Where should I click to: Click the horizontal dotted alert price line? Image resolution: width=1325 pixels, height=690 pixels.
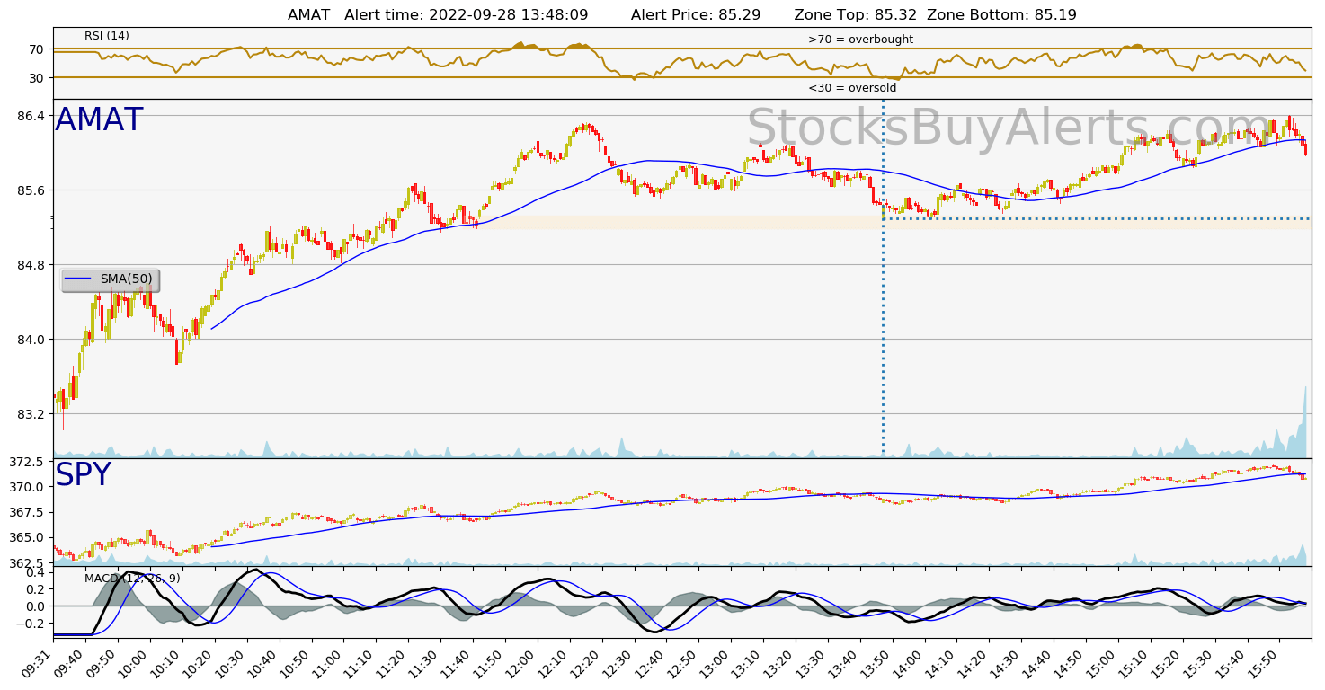click(1097, 218)
